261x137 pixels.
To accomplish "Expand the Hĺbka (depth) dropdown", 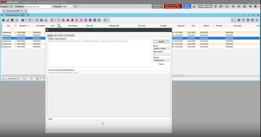I will tap(161, 54).
